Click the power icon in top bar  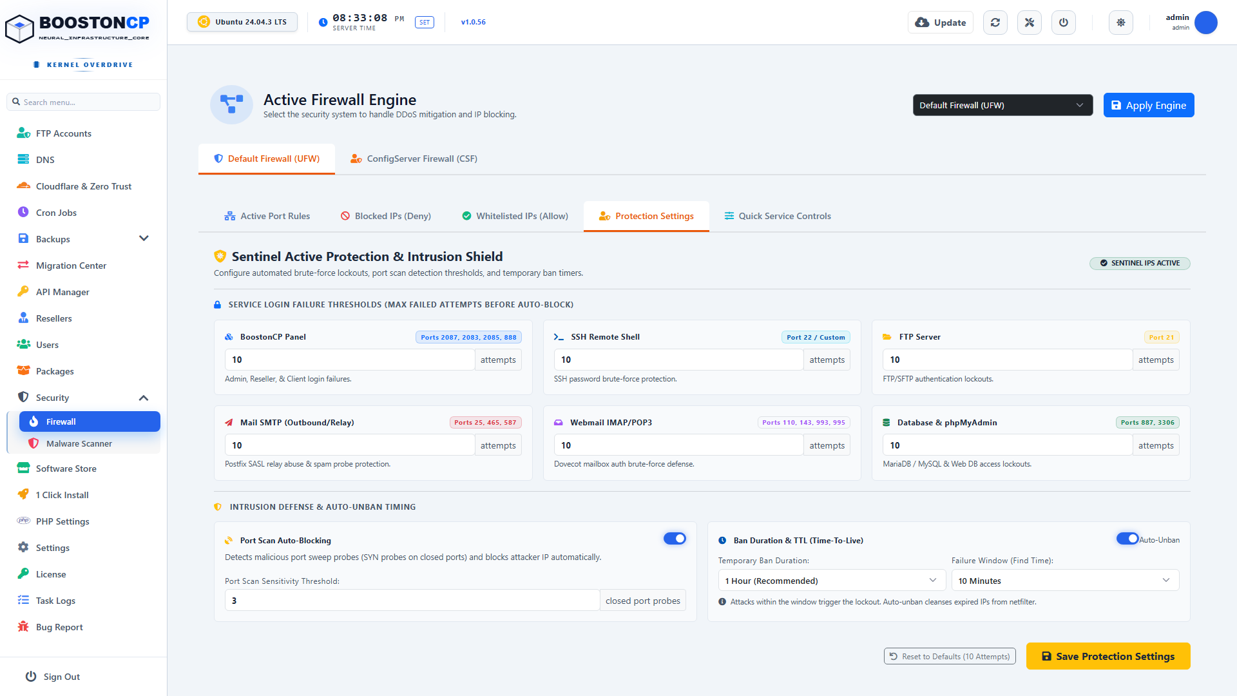coord(1064,23)
